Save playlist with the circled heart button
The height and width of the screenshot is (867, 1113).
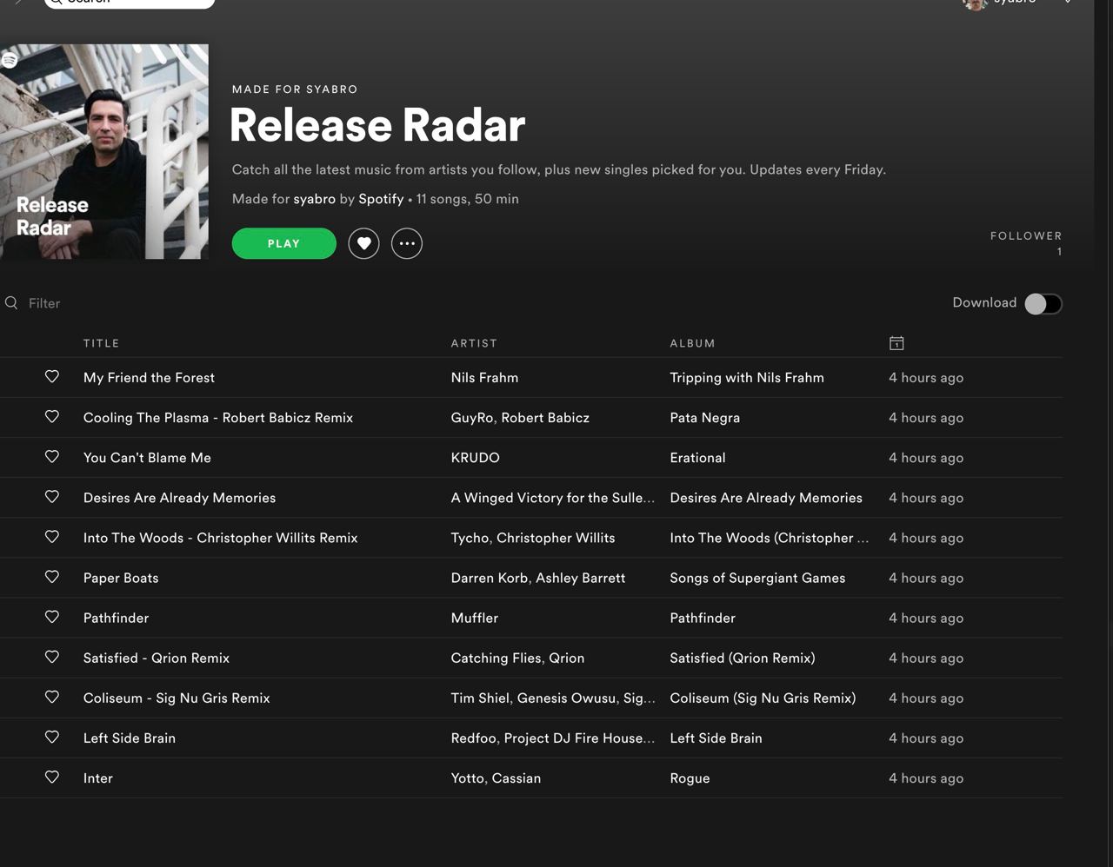click(x=363, y=243)
